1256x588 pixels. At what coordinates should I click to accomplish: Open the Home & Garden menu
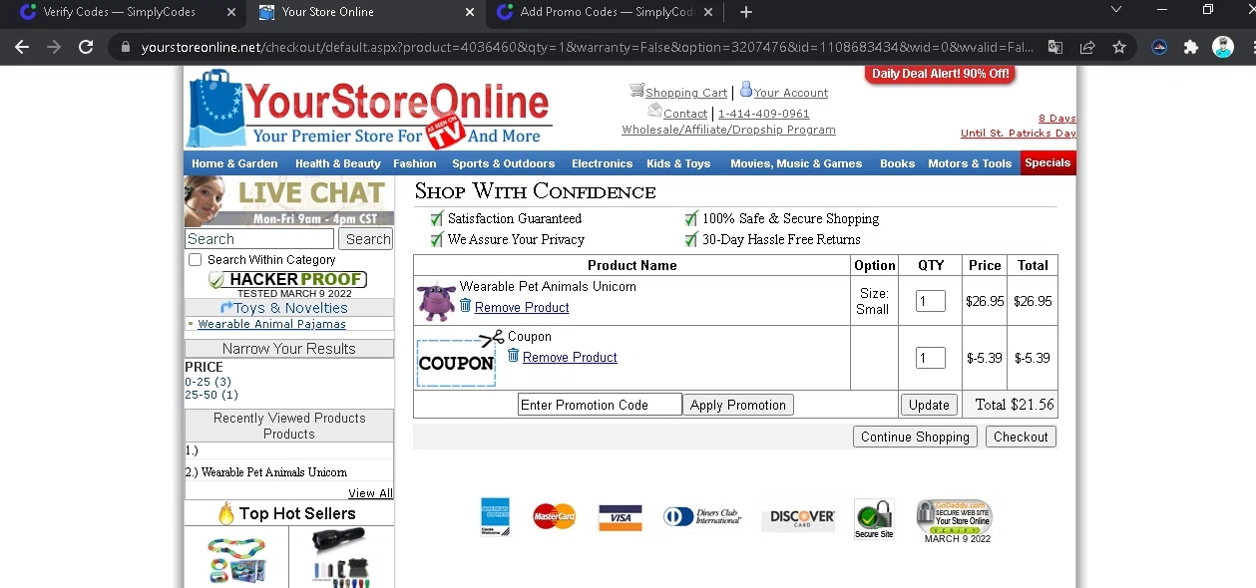tap(234, 163)
